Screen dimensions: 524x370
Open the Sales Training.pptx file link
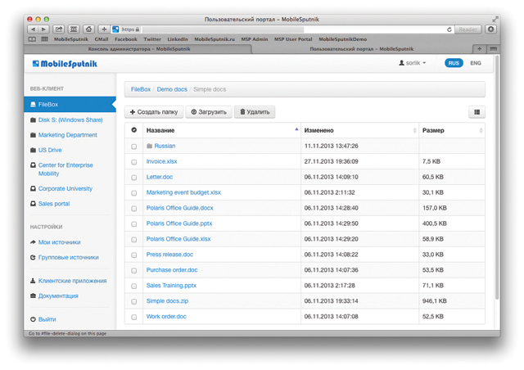point(171,286)
